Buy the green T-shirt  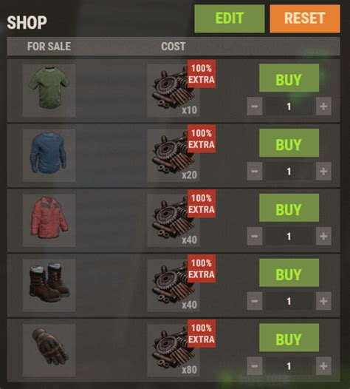click(x=289, y=78)
